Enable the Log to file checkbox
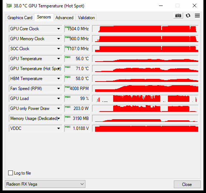The width and height of the screenshot is (206, 193). pyautogui.click(x=10, y=173)
